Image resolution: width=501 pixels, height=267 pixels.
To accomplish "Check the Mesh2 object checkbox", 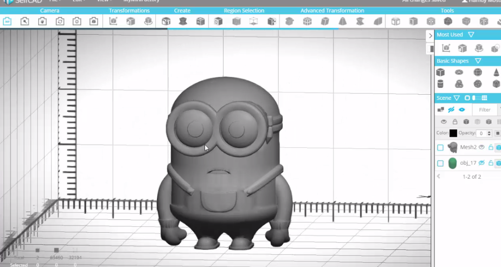I will (x=440, y=147).
